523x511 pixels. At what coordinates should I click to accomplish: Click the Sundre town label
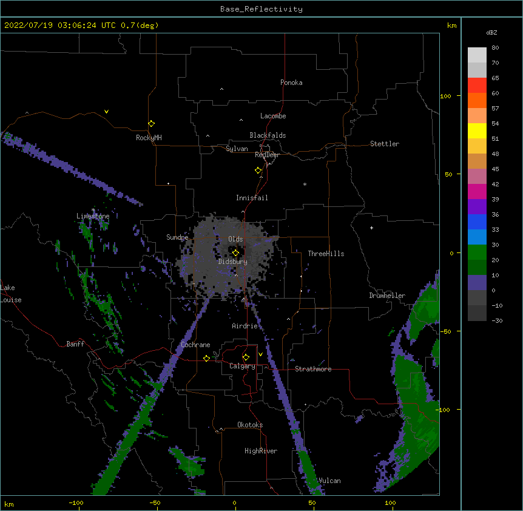(x=177, y=237)
